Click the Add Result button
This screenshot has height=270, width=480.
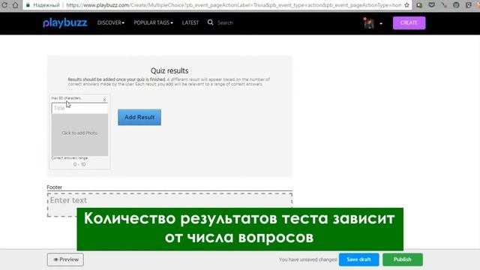click(139, 117)
